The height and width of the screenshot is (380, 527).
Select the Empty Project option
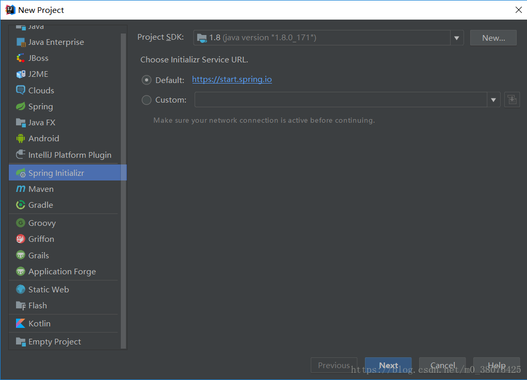[53, 341]
